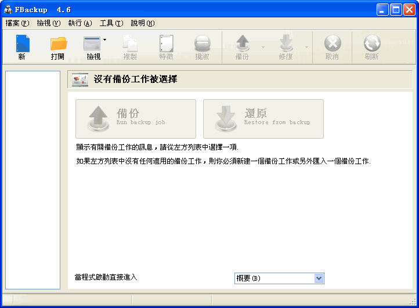Click the 複製 (Copy) toolbar icon
The height and width of the screenshot is (308, 419).
point(129,48)
